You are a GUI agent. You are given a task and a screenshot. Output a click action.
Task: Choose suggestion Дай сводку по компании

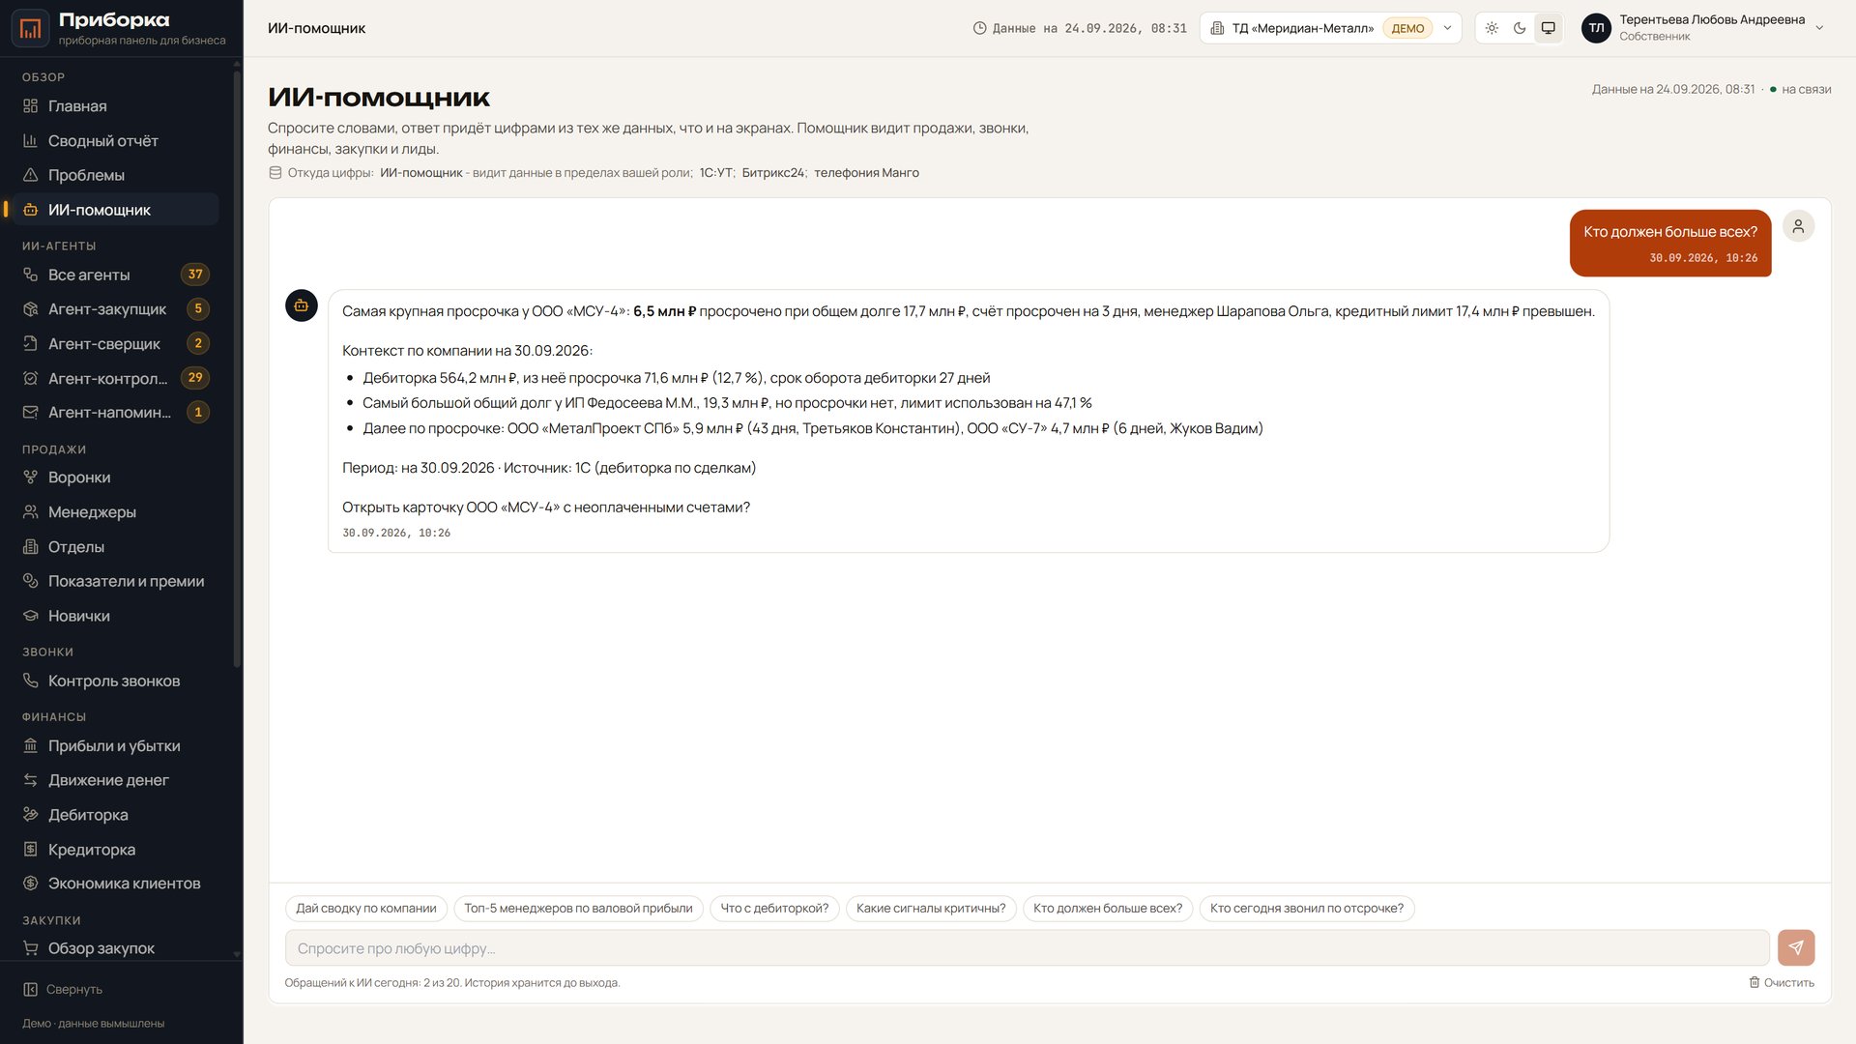coord(366,909)
